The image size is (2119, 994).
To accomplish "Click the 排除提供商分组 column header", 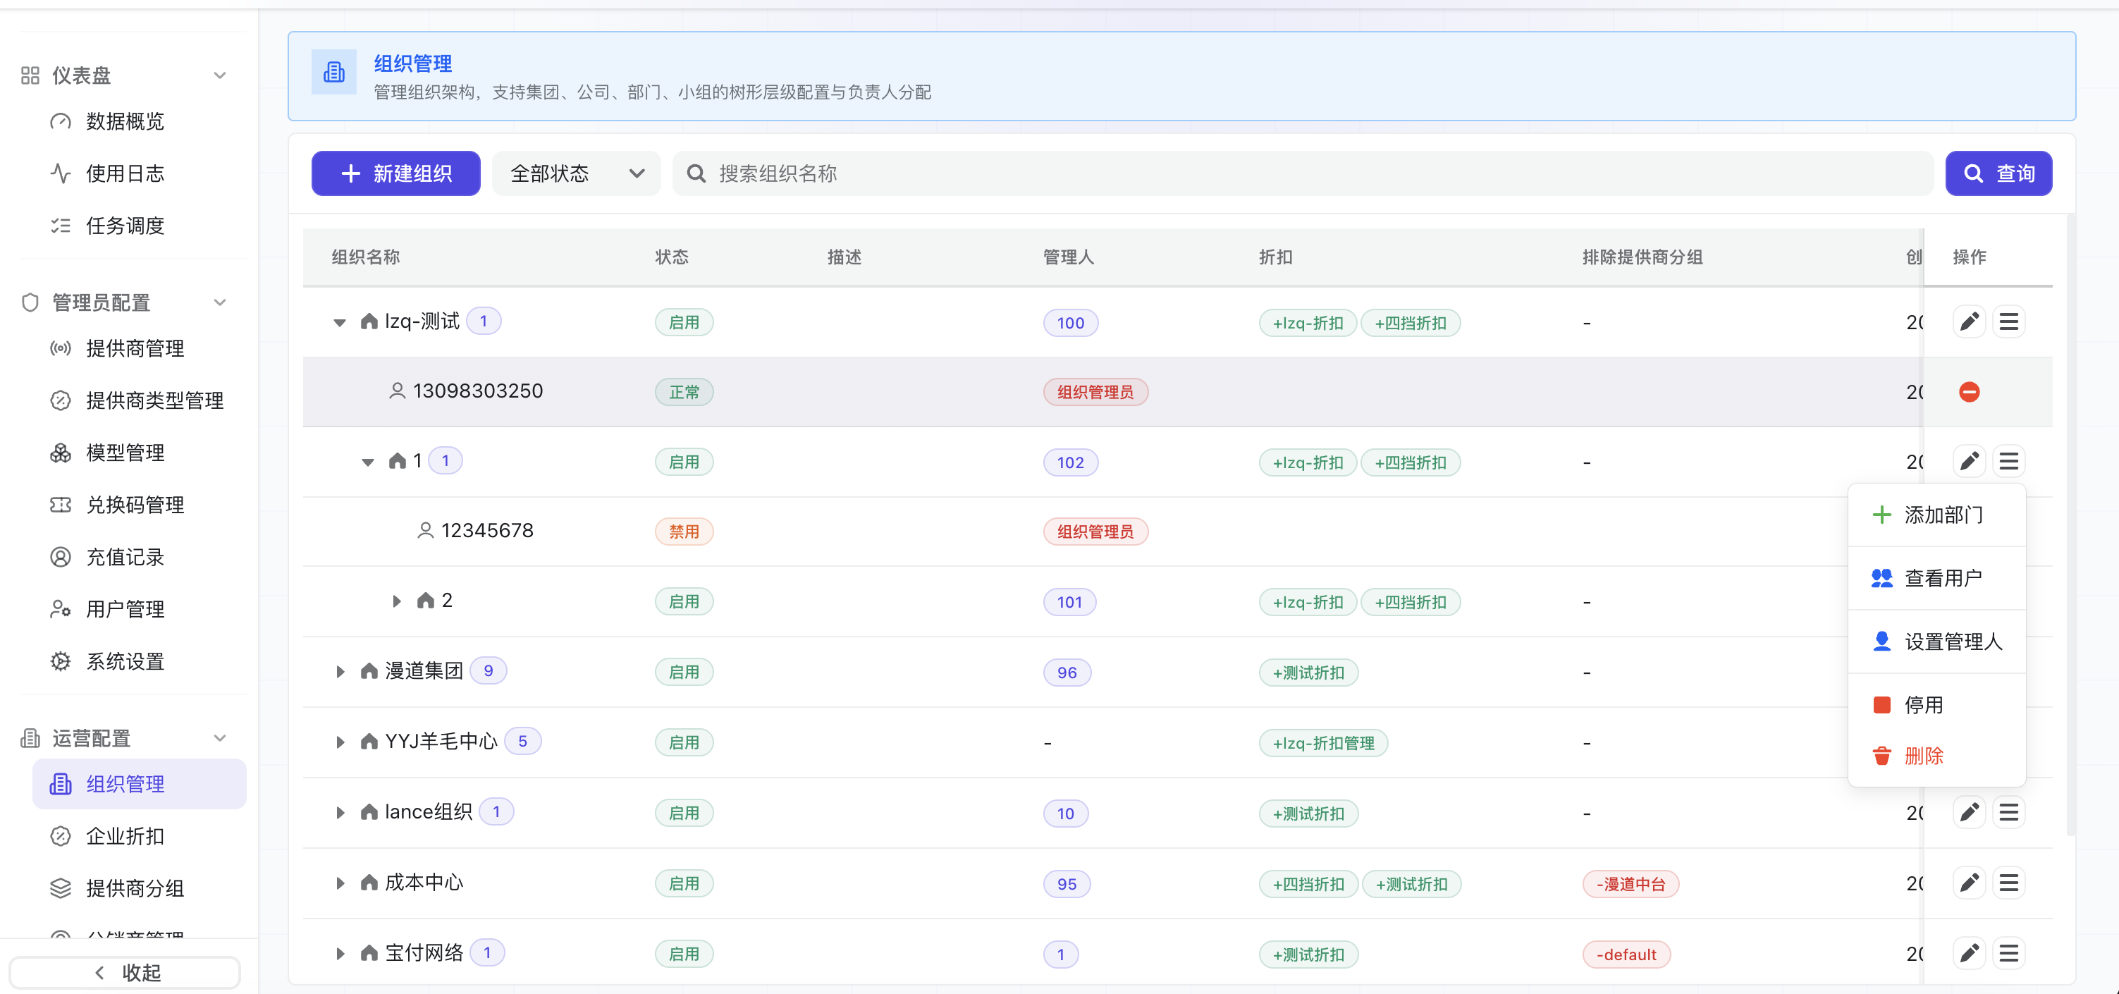I will point(1642,257).
